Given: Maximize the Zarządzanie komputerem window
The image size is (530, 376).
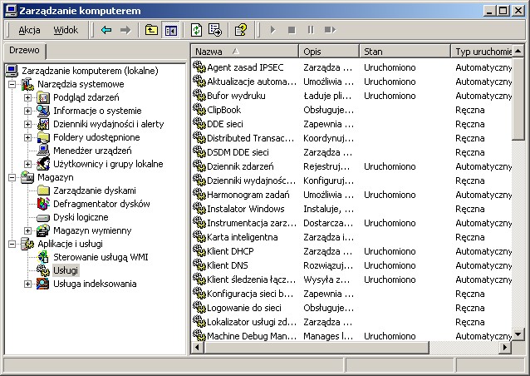Looking at the screenshot, I should [x=503, y=11].
